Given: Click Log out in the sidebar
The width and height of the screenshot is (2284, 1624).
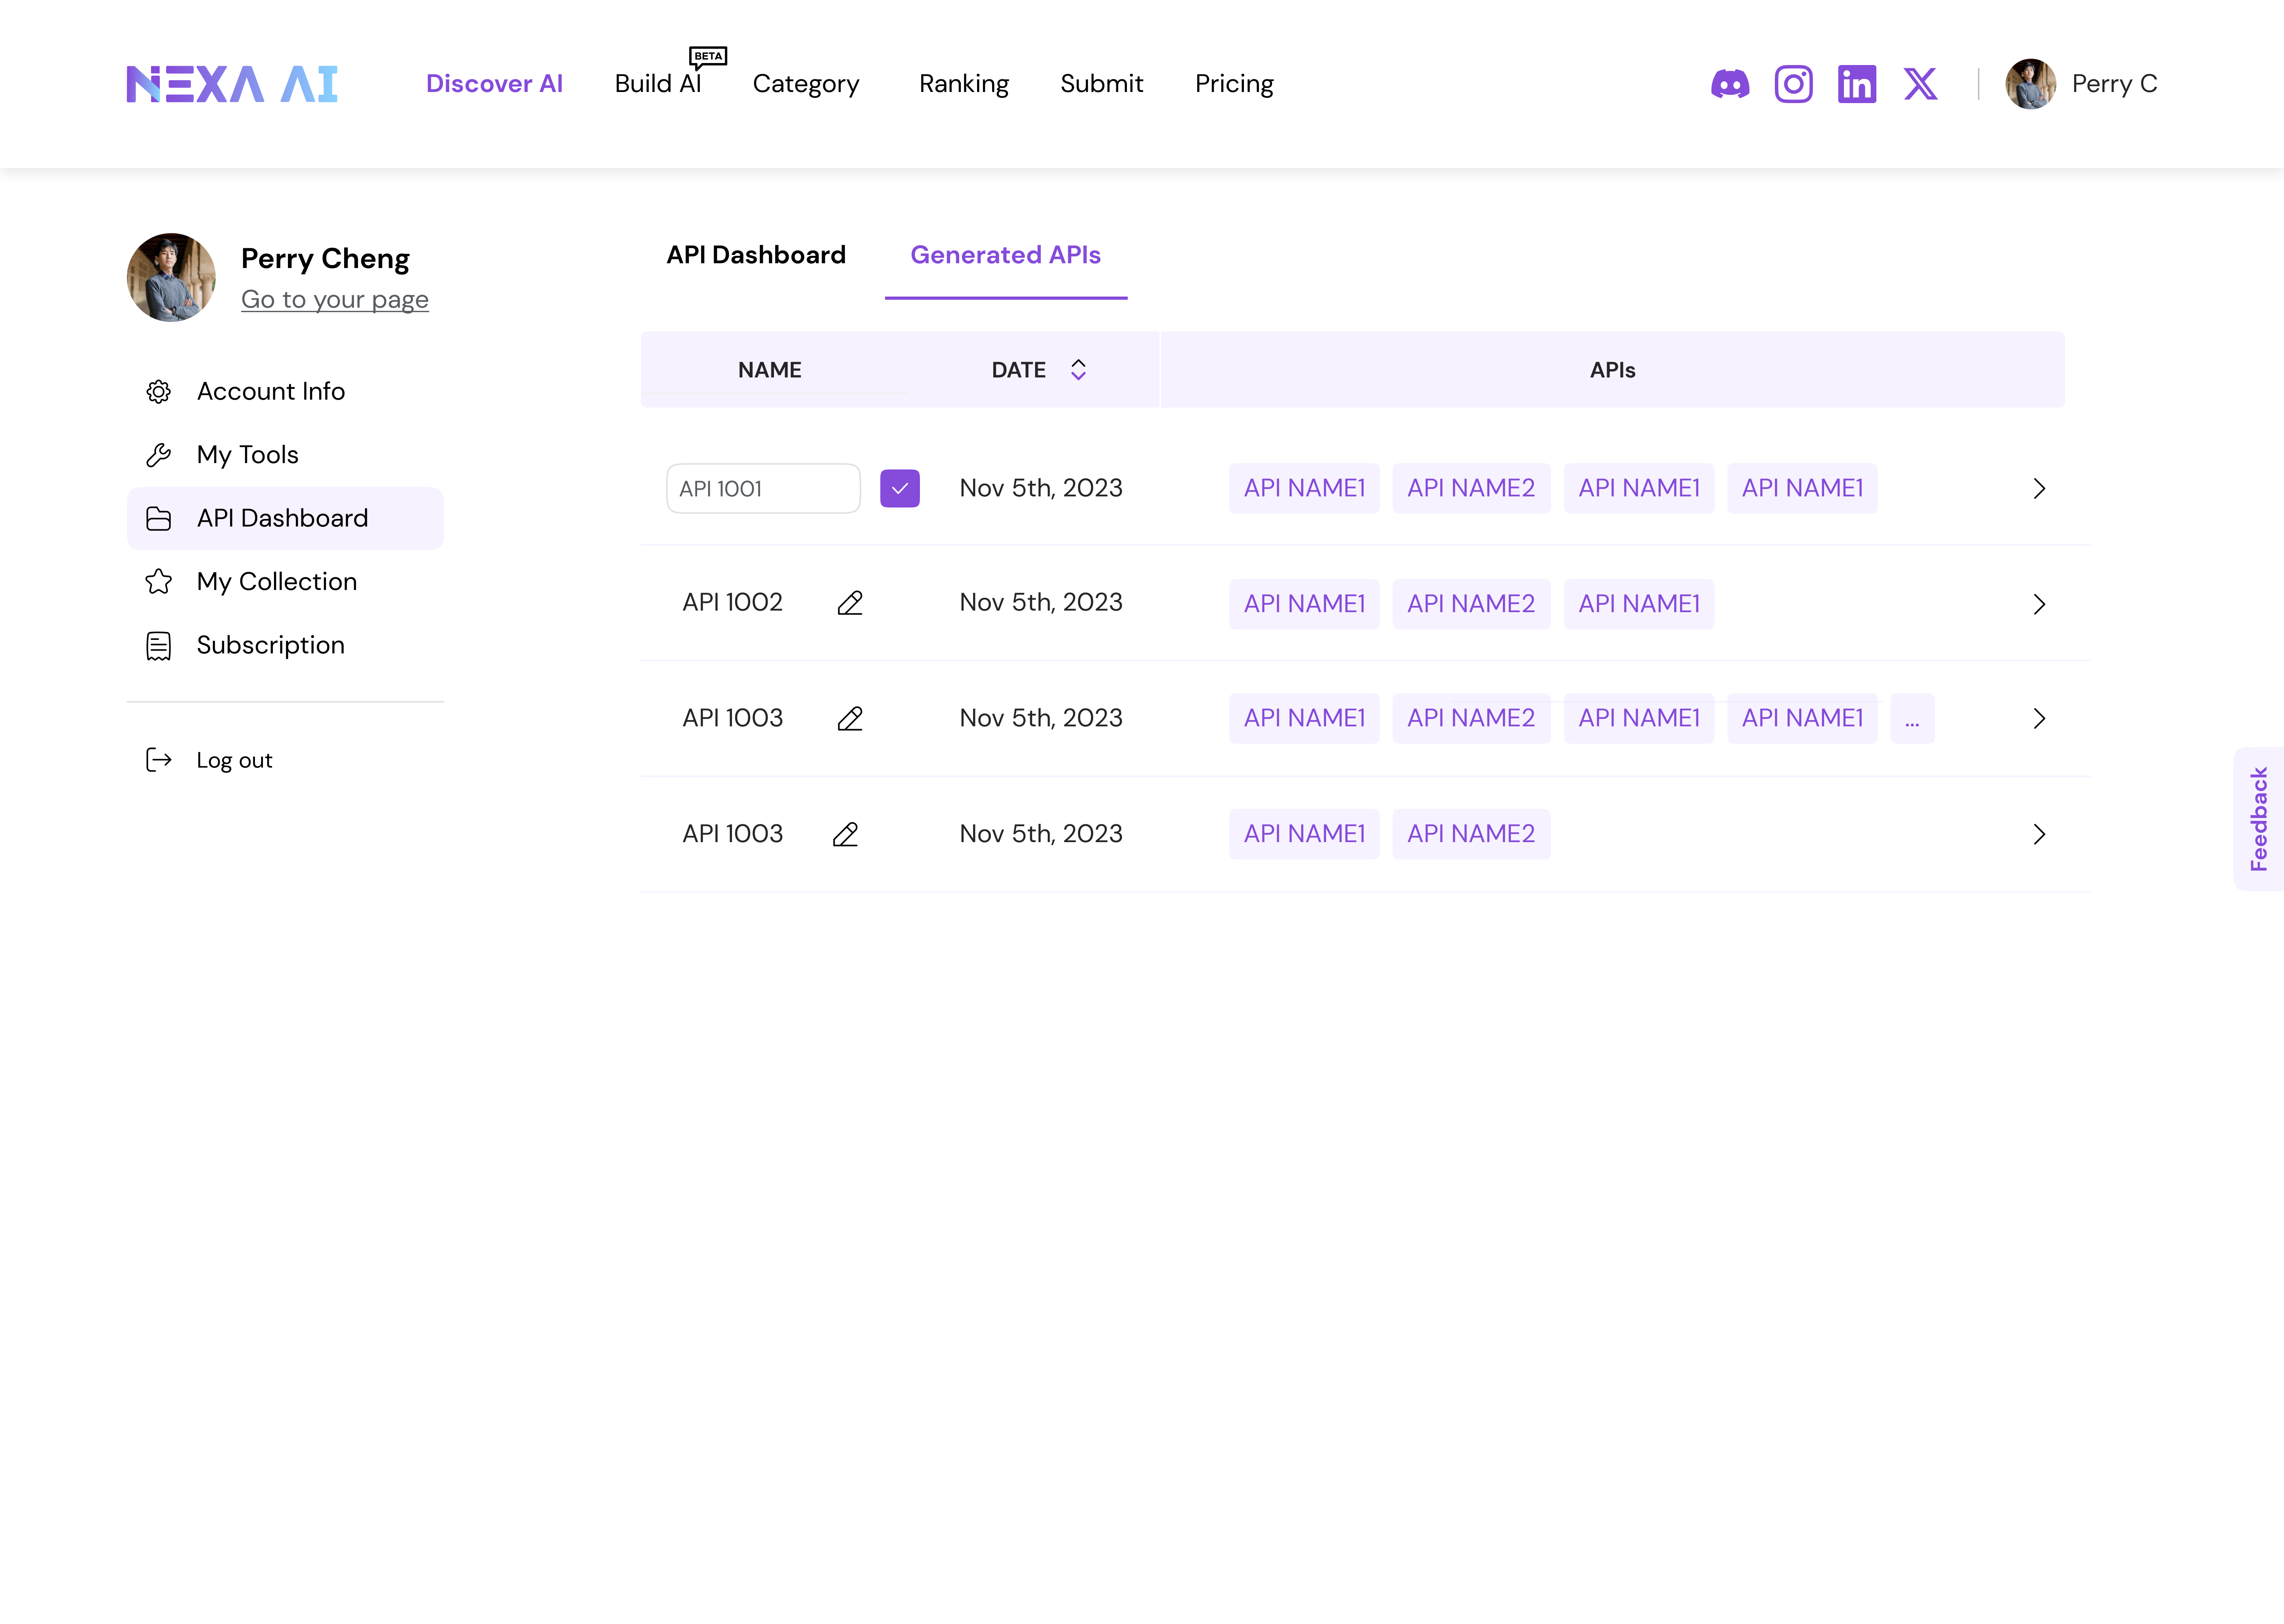Looking at the screenshot, I should (x=233, y=760).
